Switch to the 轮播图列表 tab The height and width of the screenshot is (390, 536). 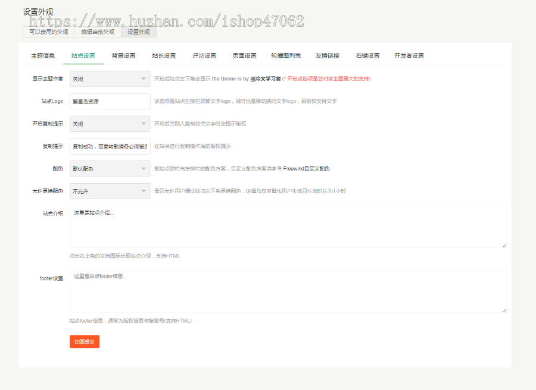click(x=286, y=56)
